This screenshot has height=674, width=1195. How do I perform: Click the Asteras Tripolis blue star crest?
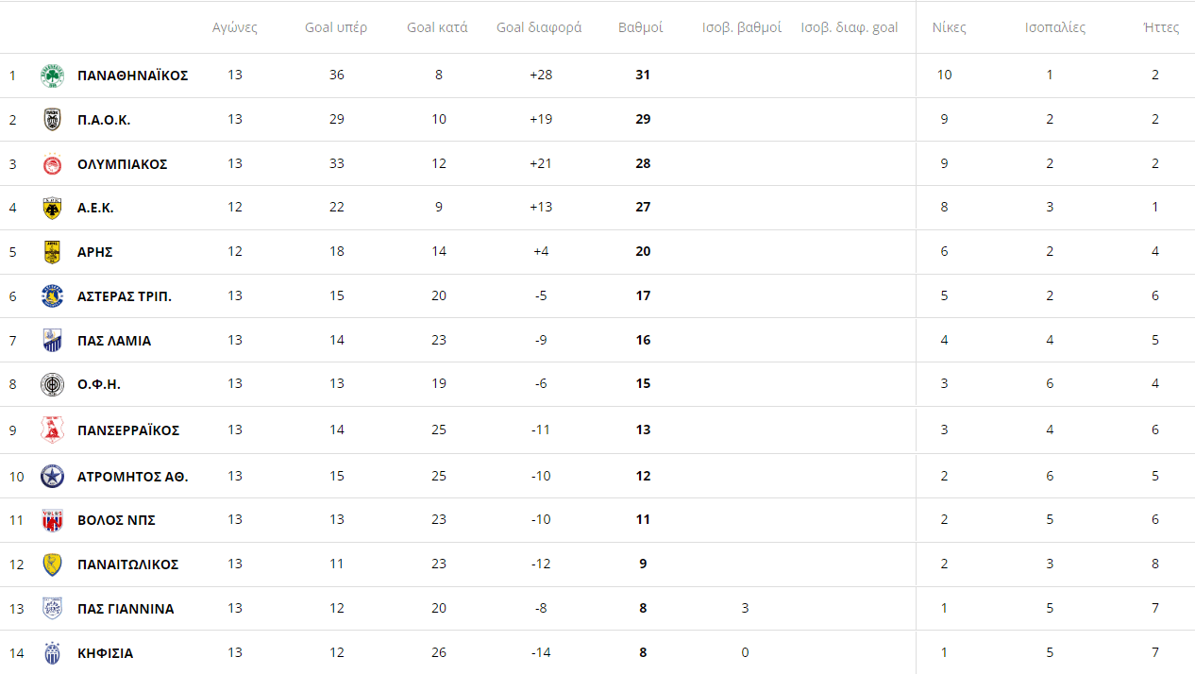(x=52, y=296)
